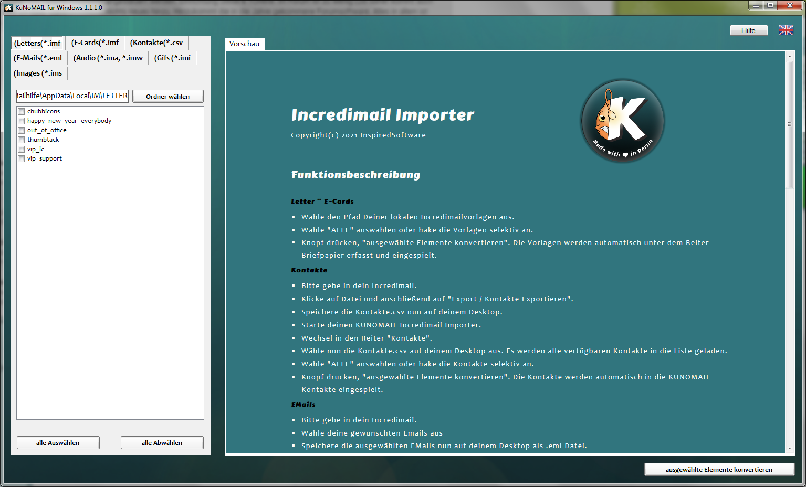Click the out_of_office entry text
The image size is (806, 487).
pyautogui.click(x=47, y=130)
